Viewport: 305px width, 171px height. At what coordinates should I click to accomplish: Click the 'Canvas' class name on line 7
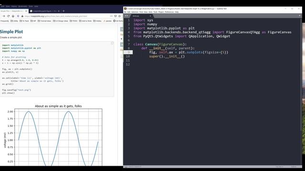coord(151,44)
